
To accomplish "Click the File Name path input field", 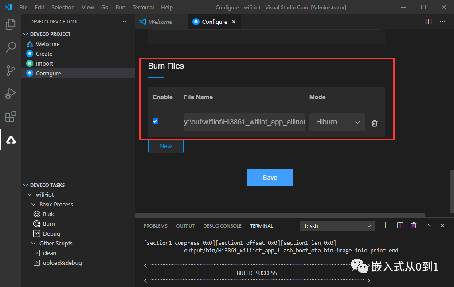I will click(x=244, y=122).
